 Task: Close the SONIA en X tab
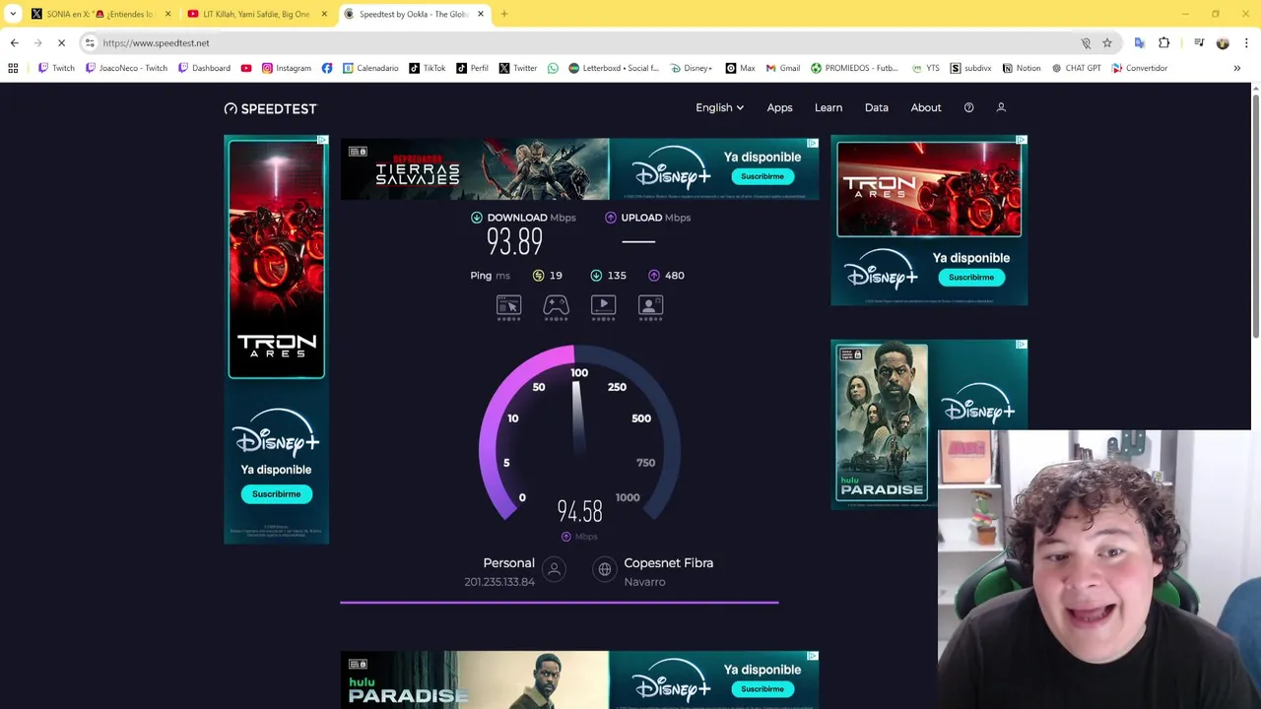(x=167, y=14)
